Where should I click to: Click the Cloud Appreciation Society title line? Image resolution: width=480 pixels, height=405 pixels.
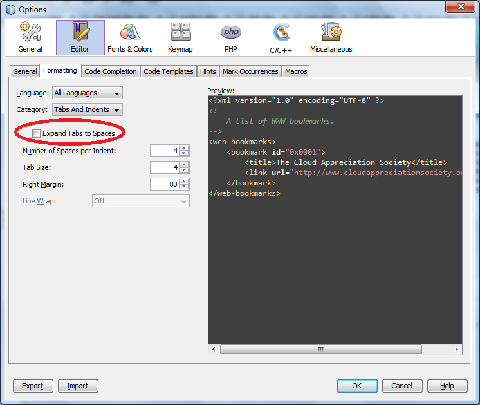click(x=346, y=162)
